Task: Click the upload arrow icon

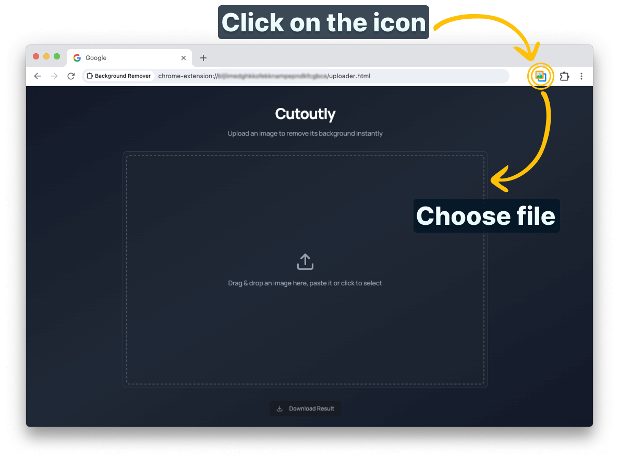Action: pyautogui.click(x=305, y=262)
